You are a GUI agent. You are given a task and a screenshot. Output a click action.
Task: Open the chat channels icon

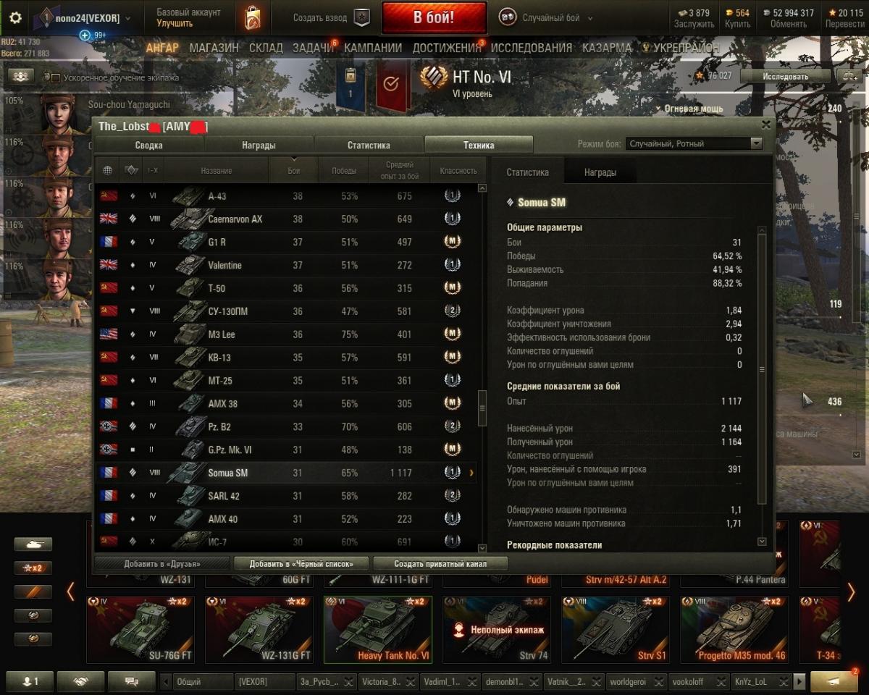(x=131, y=681)
